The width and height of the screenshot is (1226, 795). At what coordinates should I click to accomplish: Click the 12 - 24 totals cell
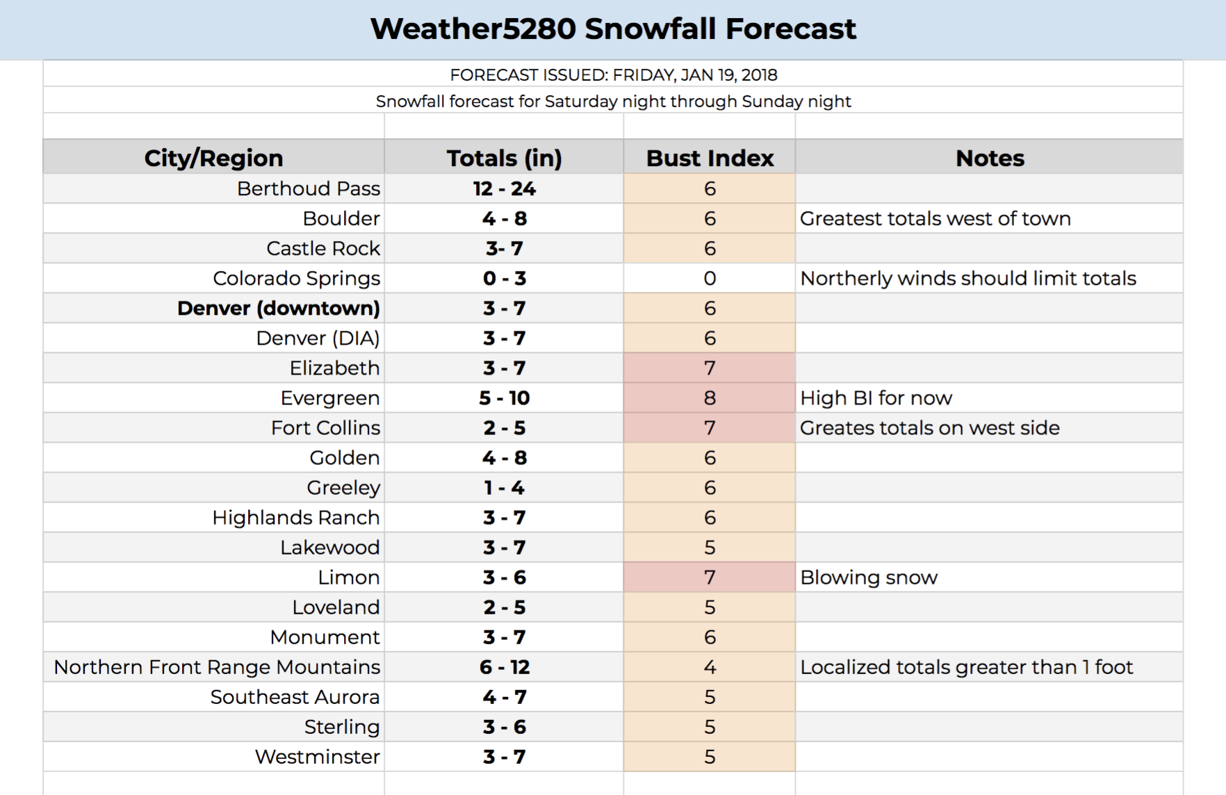tap(504, 188)
